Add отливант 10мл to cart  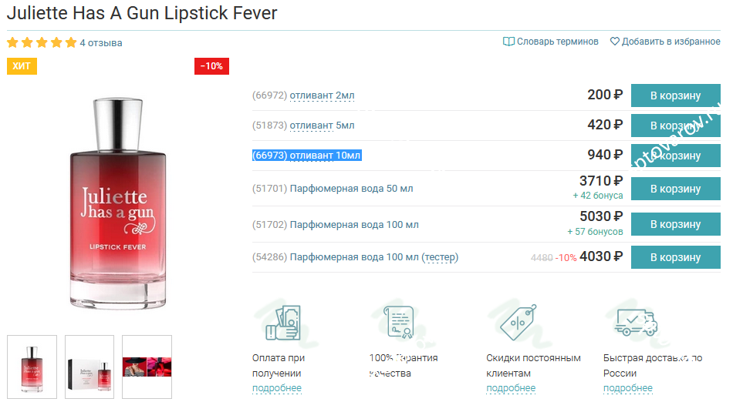point(675,156)
